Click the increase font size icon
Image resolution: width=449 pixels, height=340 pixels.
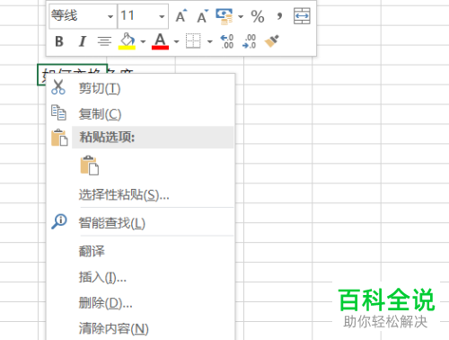181,16
